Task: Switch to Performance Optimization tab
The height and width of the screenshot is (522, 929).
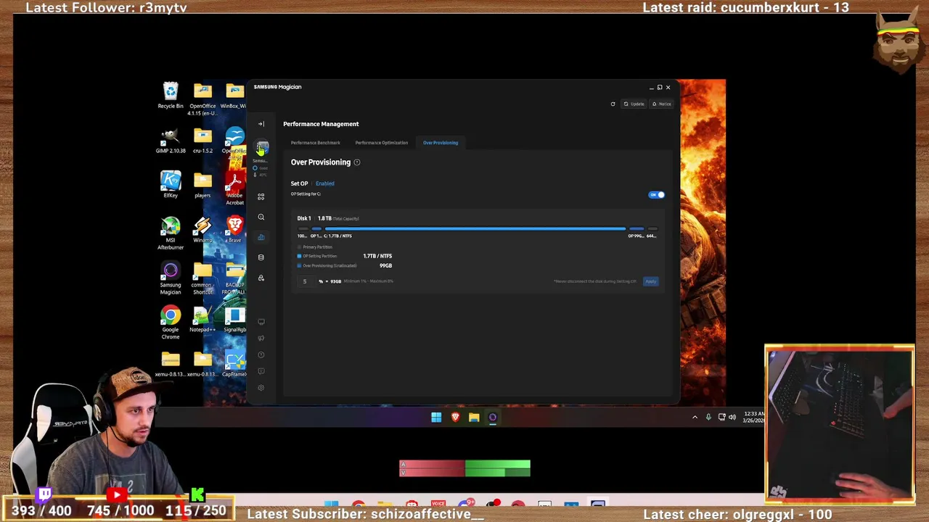Action: [381, 143]
